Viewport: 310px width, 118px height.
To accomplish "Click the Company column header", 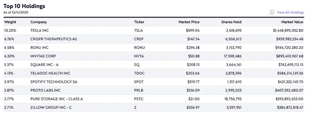I will pyautogui.click(x=38, y=22).
